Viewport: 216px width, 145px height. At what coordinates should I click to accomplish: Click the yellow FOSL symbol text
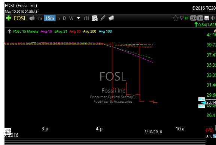point(20,18)
